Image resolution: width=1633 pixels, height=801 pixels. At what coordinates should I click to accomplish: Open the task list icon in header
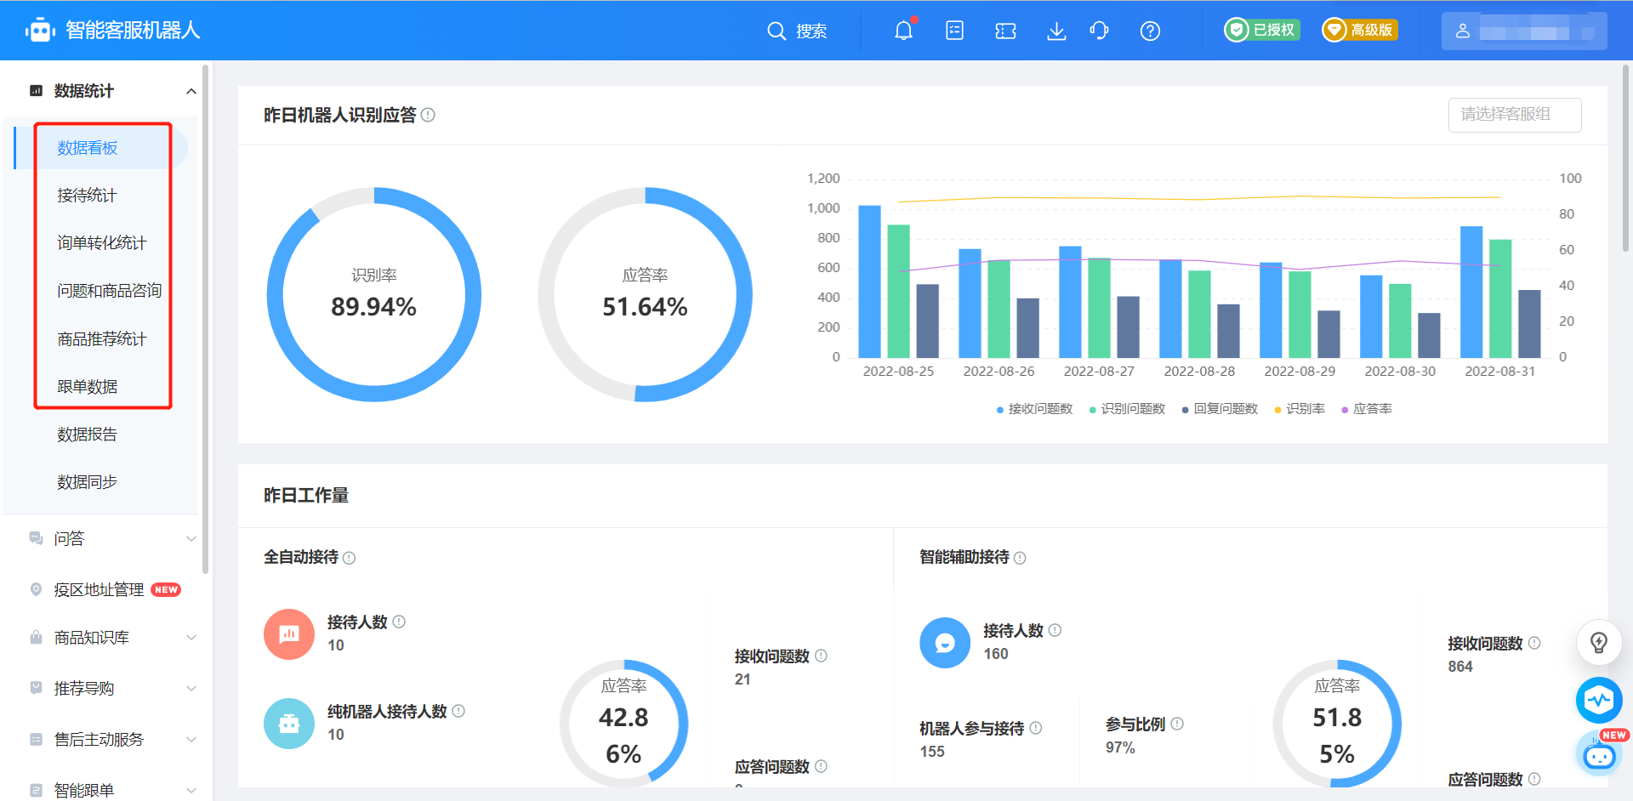coord(955,31)
